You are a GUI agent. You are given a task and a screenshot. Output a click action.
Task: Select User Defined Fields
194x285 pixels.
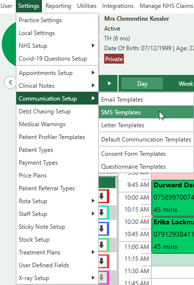click(x=57, y=265)
